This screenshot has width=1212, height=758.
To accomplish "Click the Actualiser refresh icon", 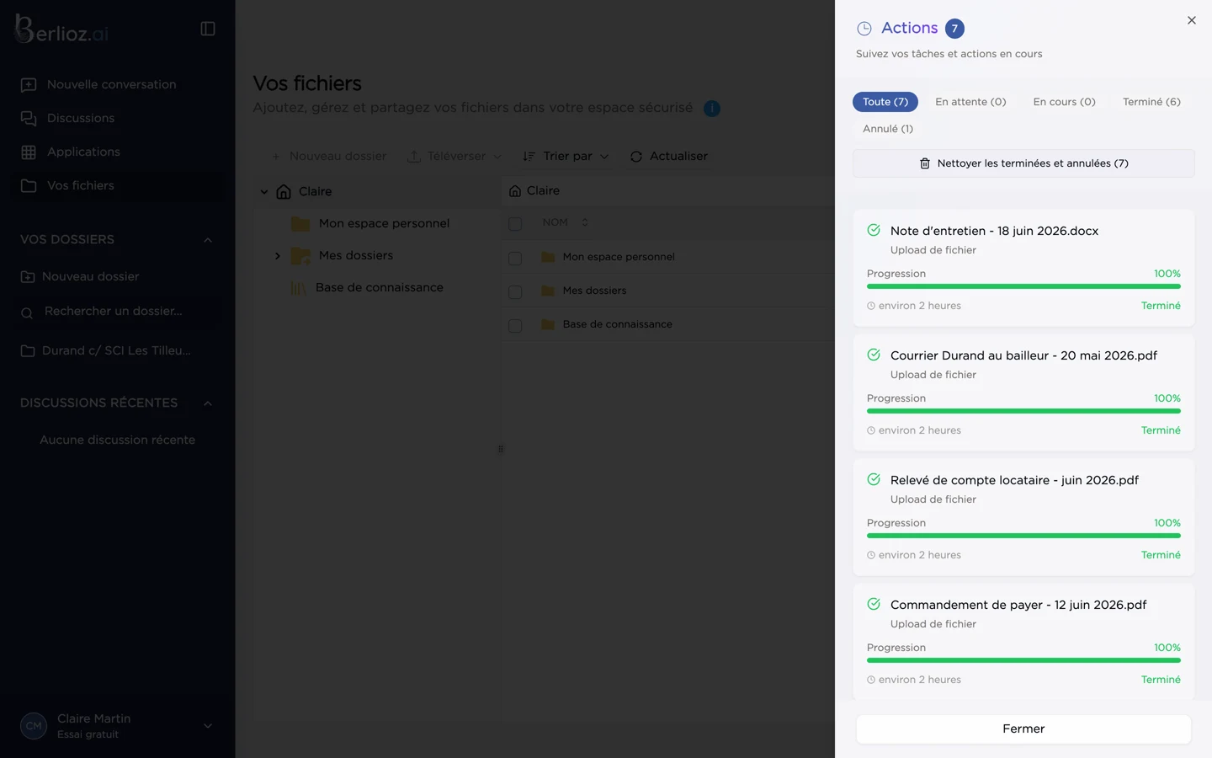I will (636, 157).
